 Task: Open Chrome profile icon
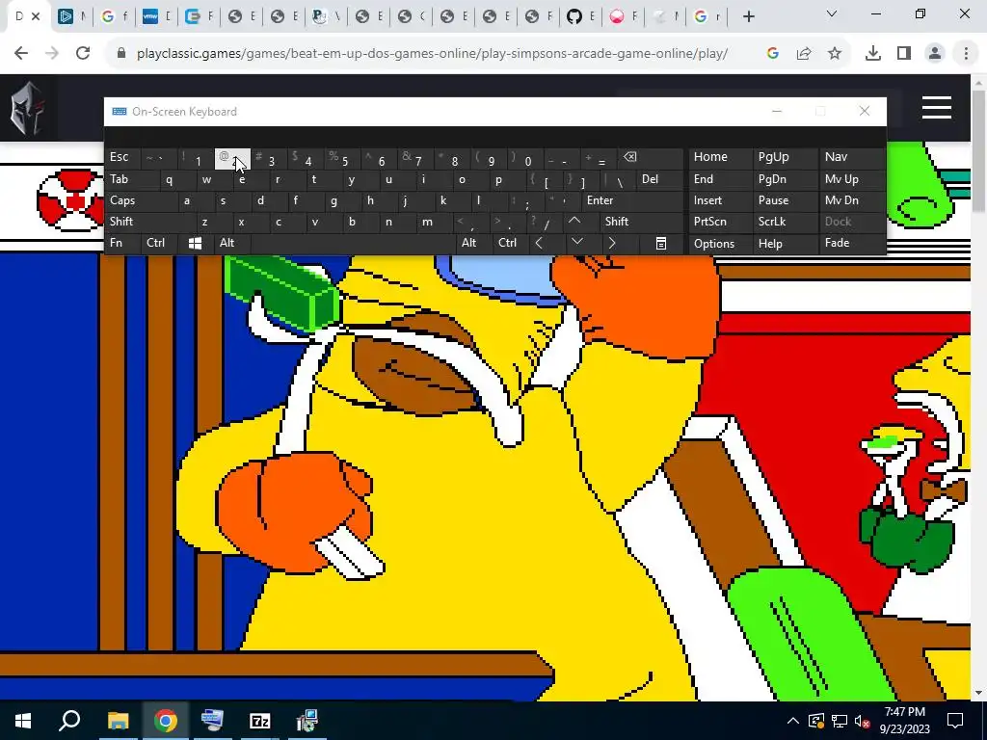[x=935, y=54]
